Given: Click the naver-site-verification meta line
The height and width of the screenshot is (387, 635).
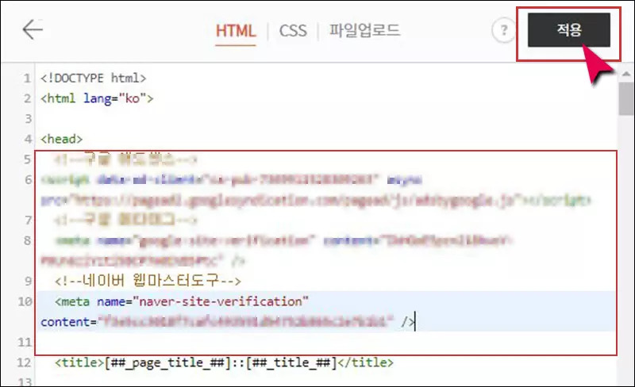Looking at the screenshot, I should (x=182, y=301).
